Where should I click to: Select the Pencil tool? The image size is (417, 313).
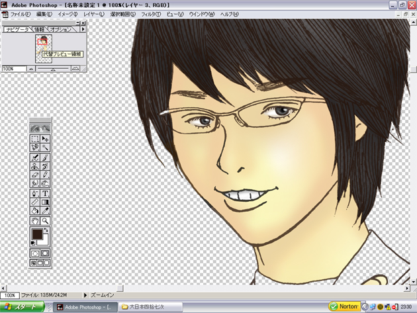45,175
